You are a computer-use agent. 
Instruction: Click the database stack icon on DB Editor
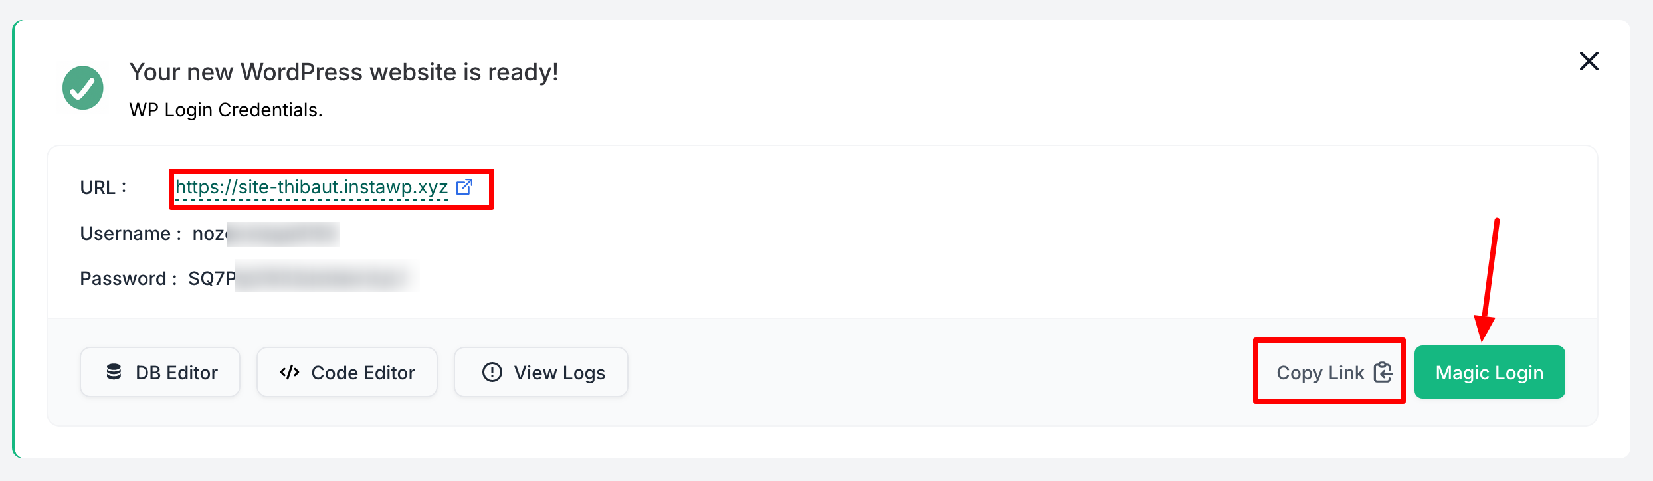tap(114, 372)
